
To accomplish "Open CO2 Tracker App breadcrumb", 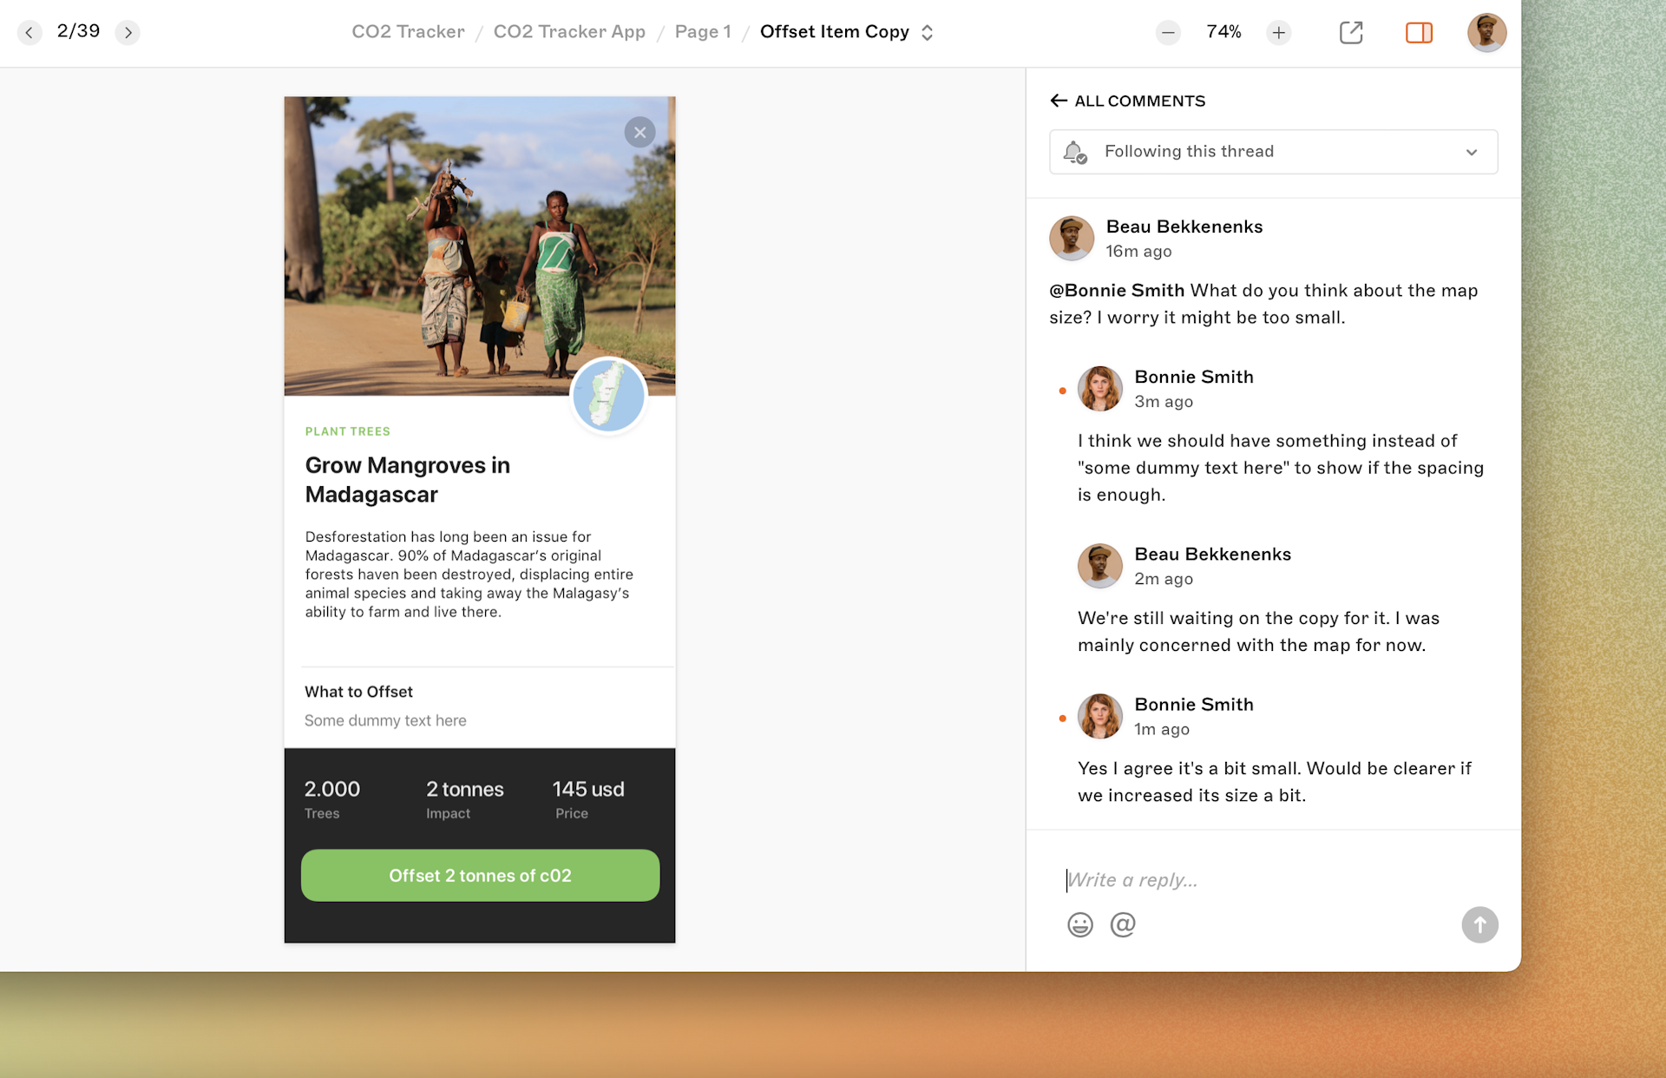I will (569, 32).
